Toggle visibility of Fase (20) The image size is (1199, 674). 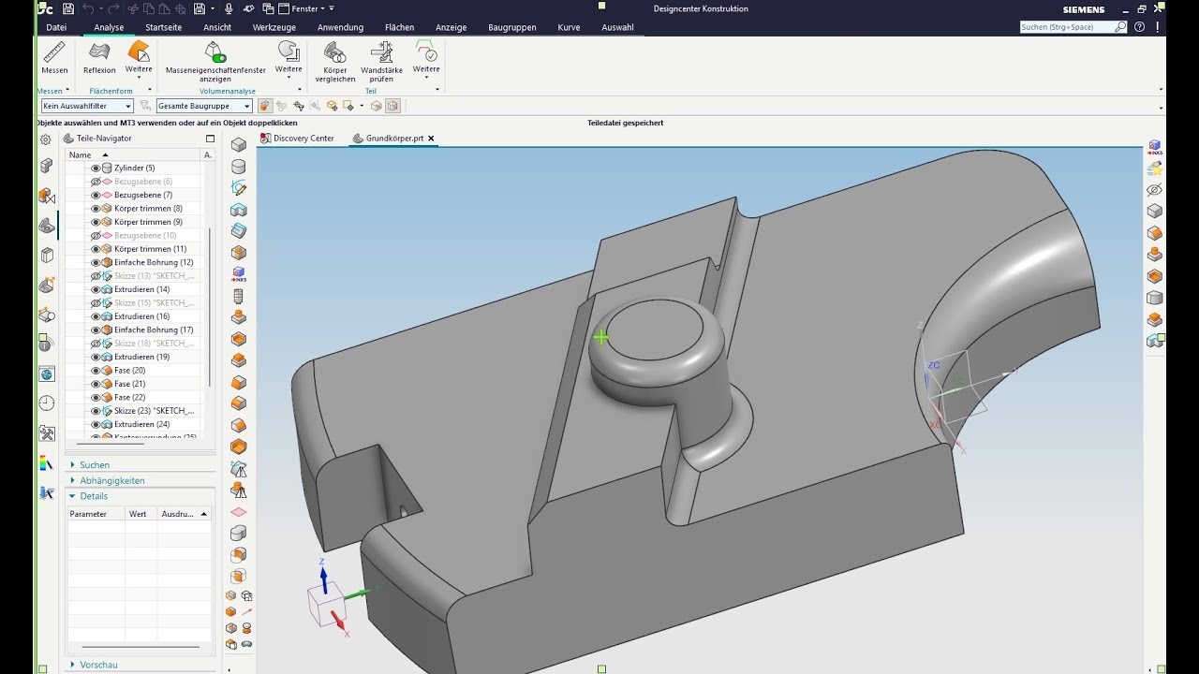coord(96,371)
